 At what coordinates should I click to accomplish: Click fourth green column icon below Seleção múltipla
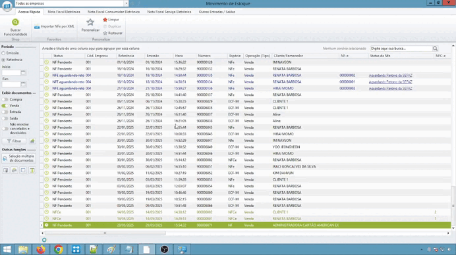click(32, 170)
